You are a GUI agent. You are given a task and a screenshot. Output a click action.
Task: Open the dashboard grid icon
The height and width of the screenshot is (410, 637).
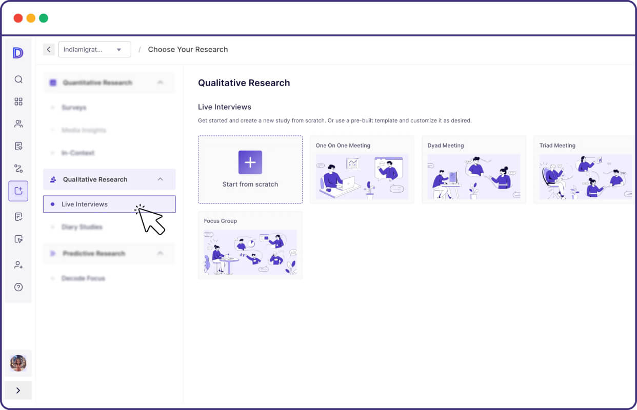[18, 101]
